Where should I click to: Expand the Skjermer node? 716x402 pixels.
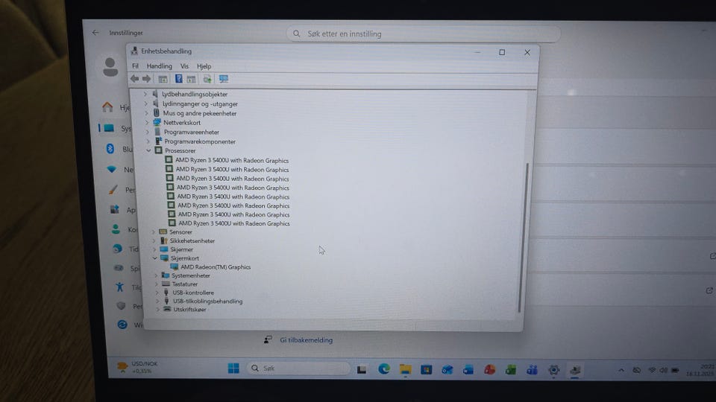[154, 249]
